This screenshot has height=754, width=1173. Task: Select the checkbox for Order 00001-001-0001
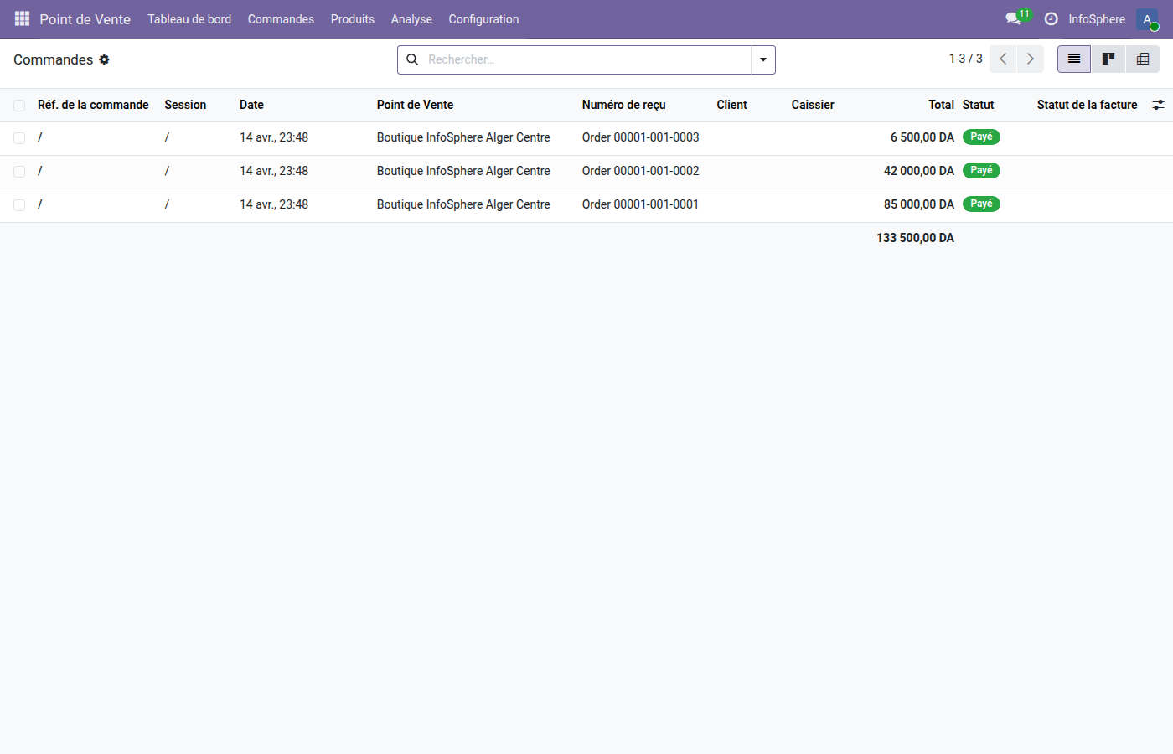tap(19, 204)
